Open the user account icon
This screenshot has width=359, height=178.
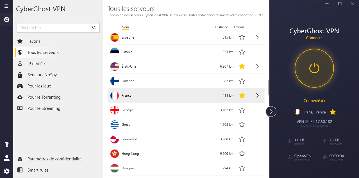pyautogui.click(x=6, y=158)
